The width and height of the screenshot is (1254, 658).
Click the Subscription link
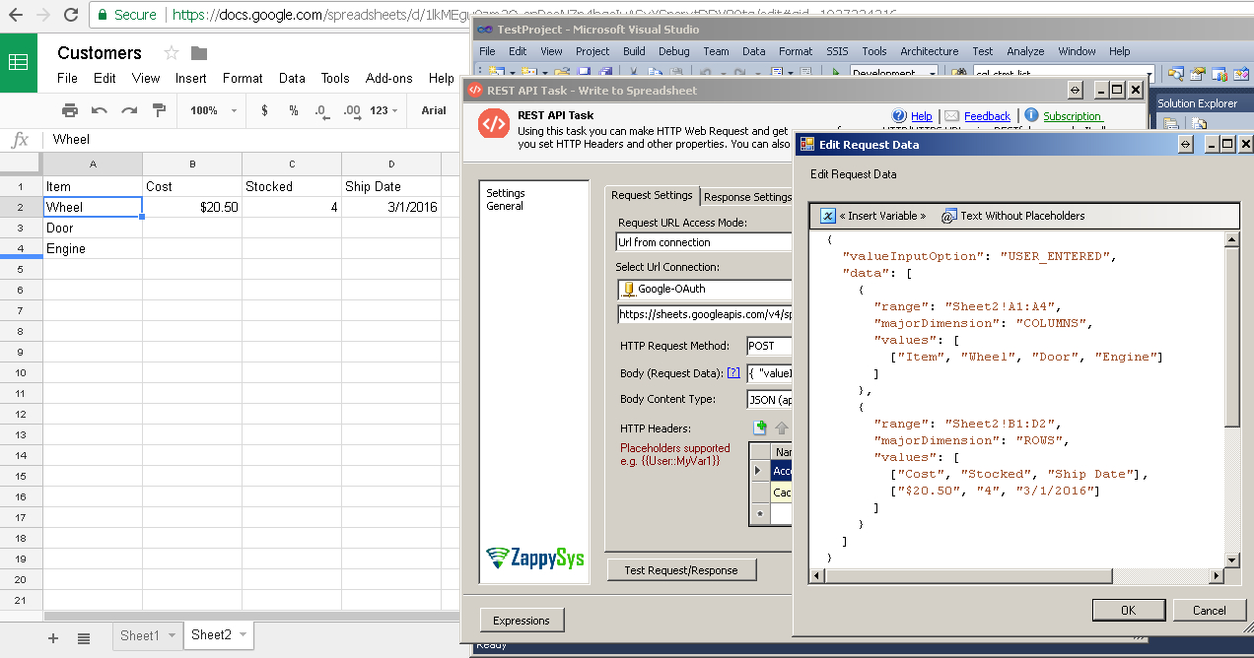[1072, 115]
